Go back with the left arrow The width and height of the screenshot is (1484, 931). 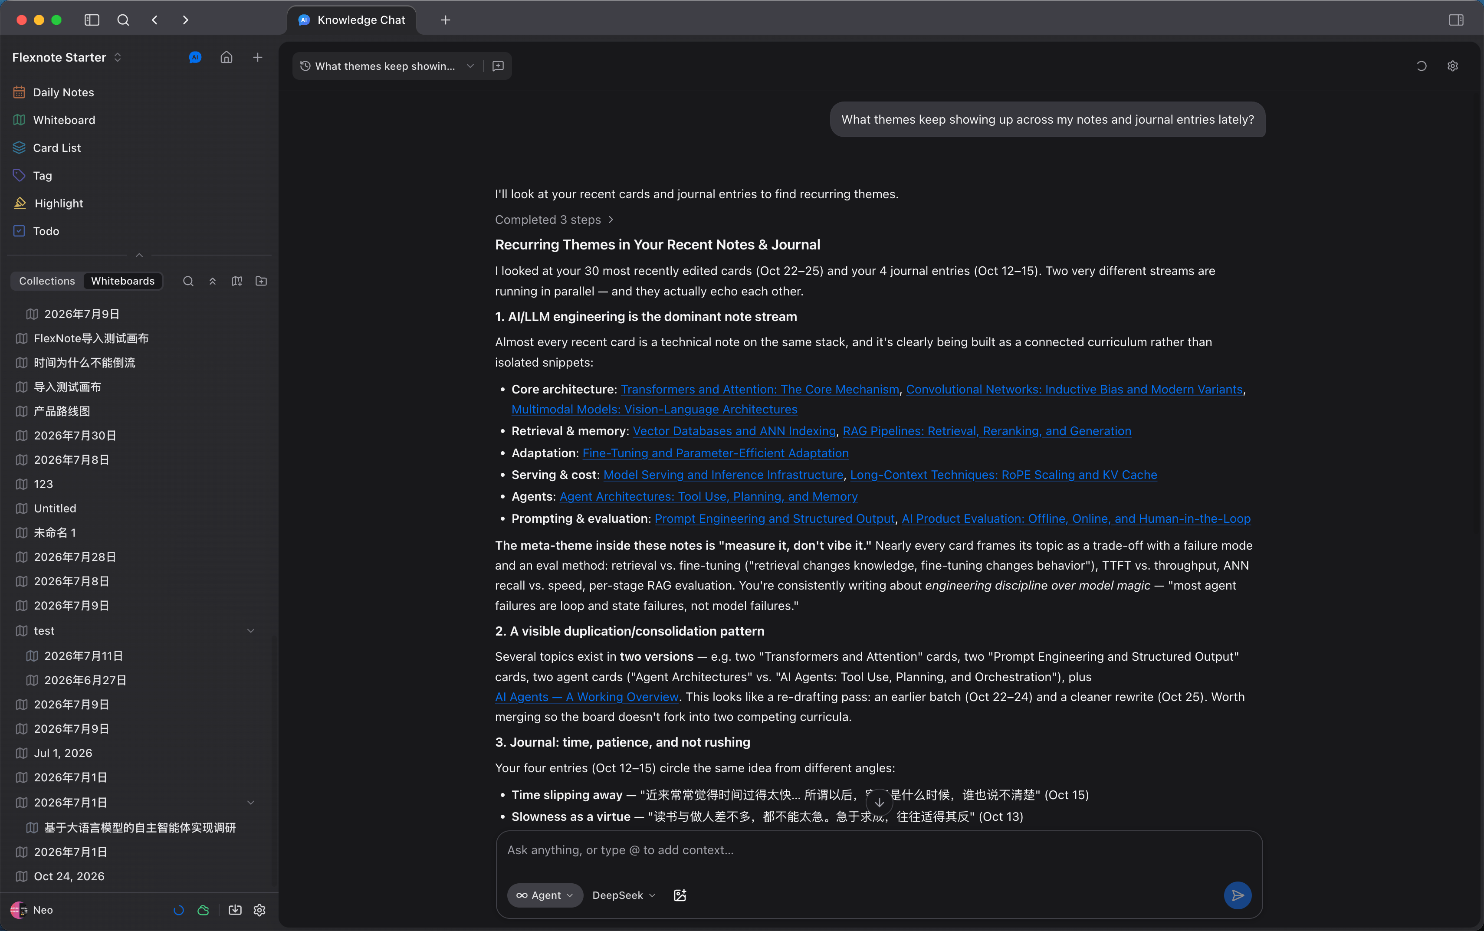154,20
